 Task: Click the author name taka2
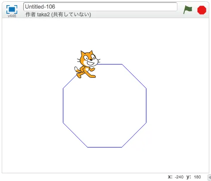point(43,15)
